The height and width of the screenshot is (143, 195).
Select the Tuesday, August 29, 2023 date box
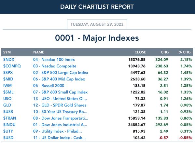97,24
